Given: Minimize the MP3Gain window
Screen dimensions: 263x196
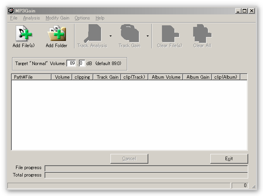Looking at the screenshot, I should pyautogui.click(x=238, y=11).
